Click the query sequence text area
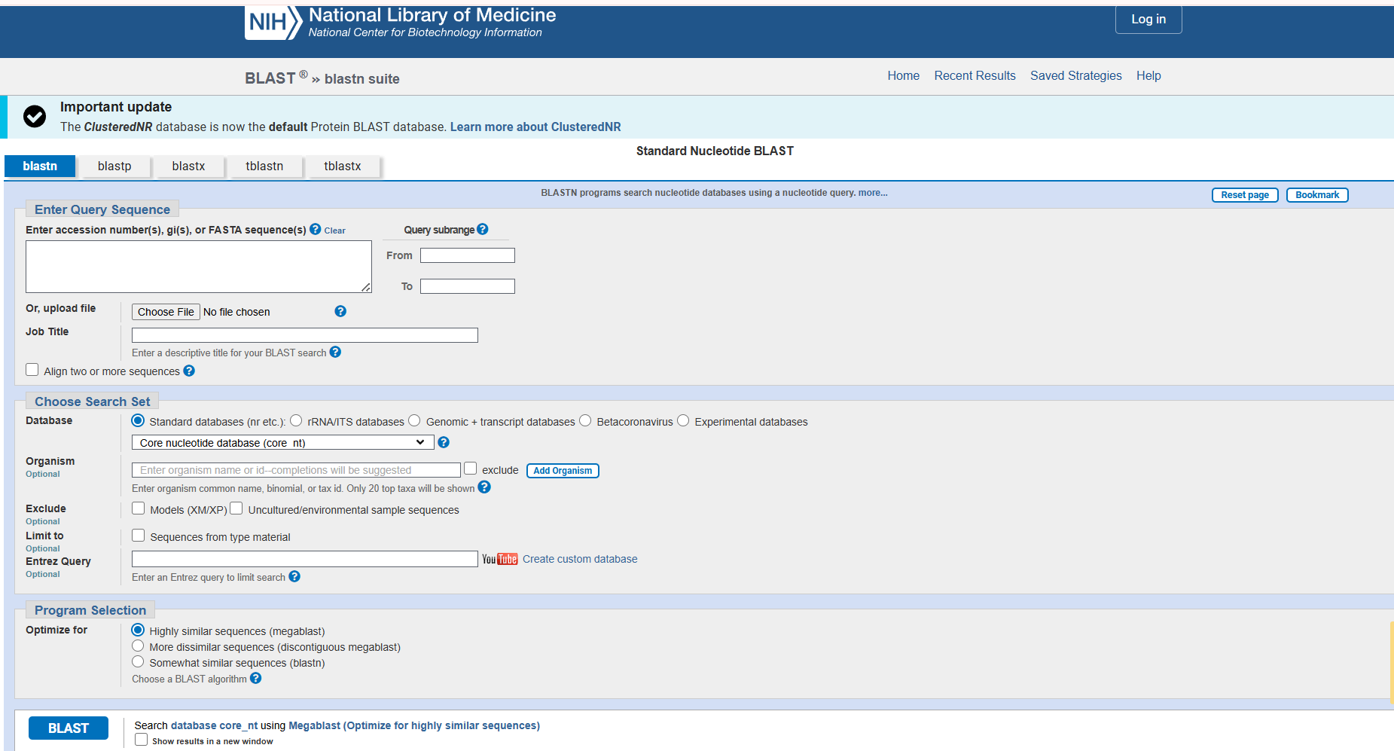Image resolution: width=1394 pixels, height=751 pixels. [x=199, y=267]
